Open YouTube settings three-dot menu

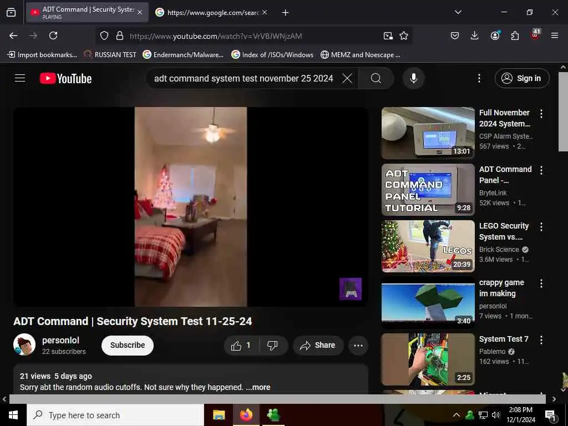click(479, 78)
